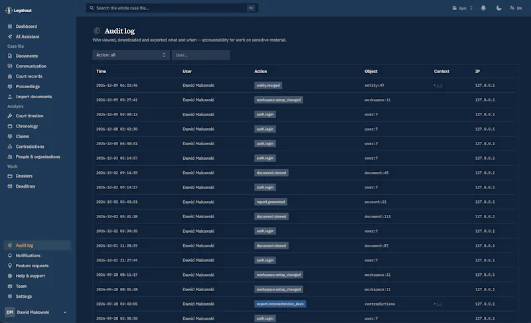Click the Communication chat icon
Viewport: 531px width, 323px height.
[x=10, y=66]
